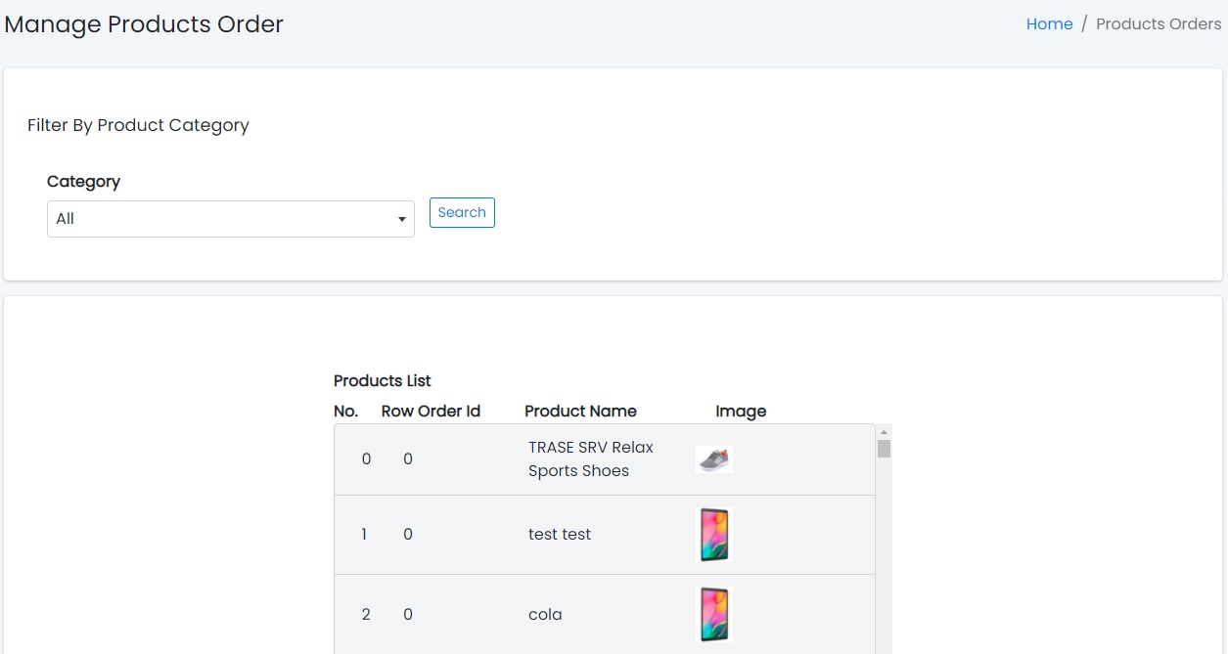Click the Product Name column header
The width and height of the screenshot is (1228, 654).
(580, 412)
